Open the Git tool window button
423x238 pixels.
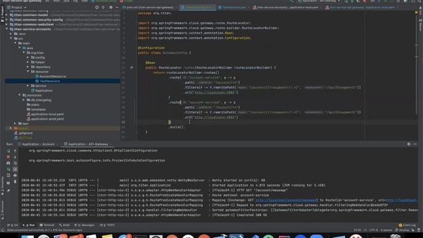click(13, 225)
